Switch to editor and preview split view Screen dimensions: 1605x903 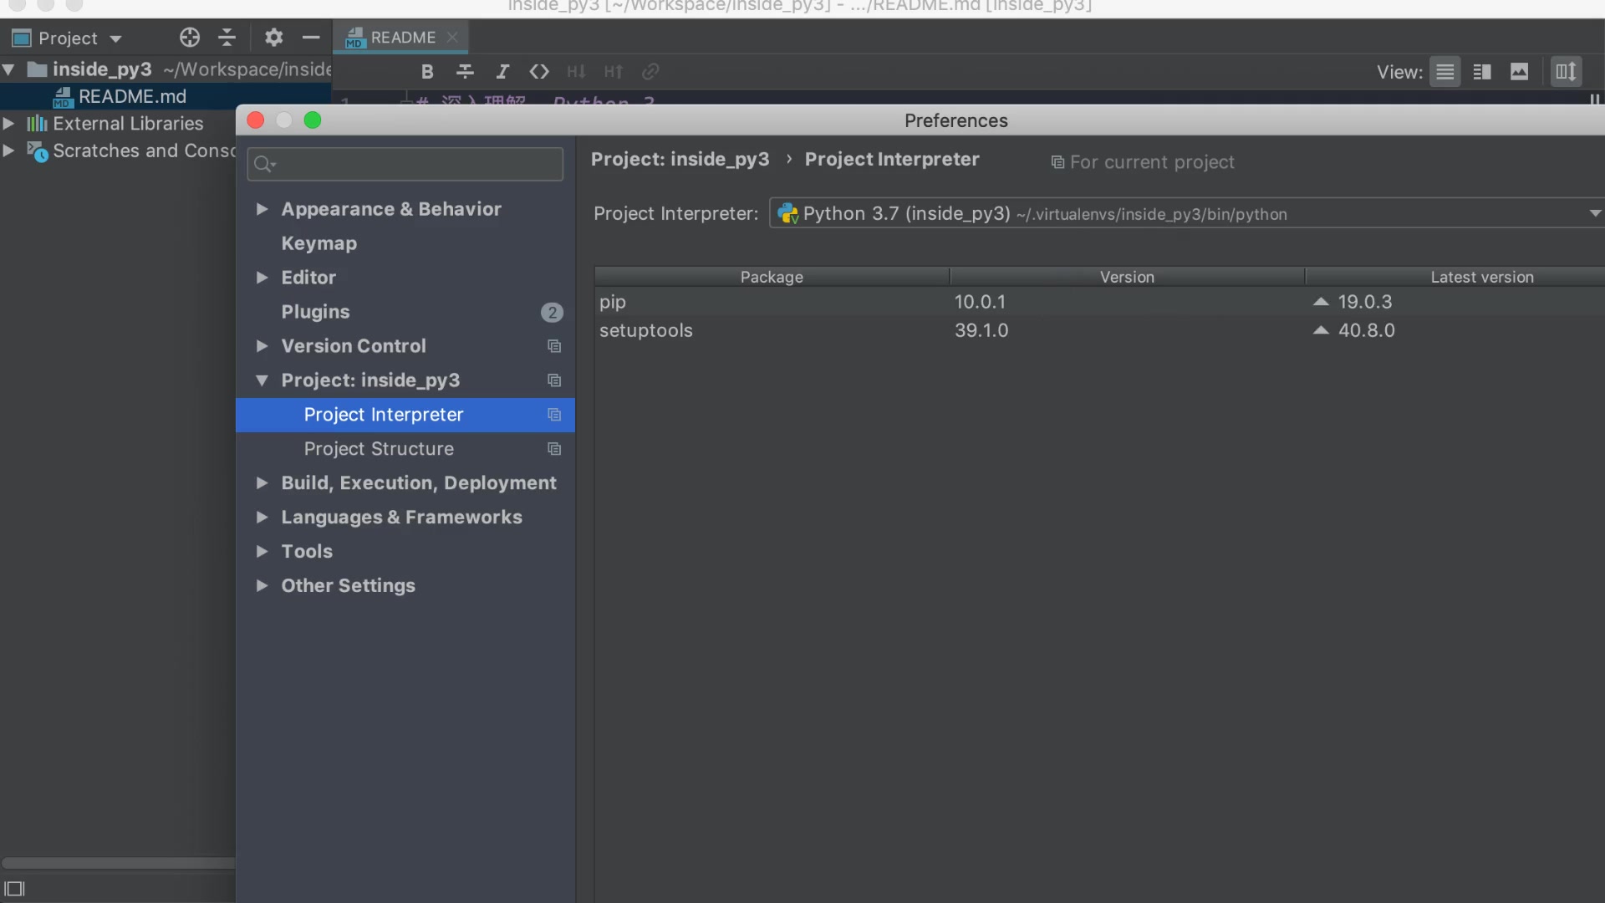click(1482, 72)
